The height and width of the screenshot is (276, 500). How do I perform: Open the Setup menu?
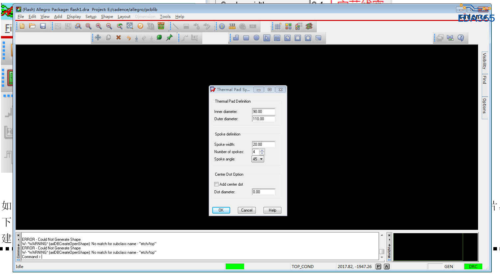coord(91,17)
